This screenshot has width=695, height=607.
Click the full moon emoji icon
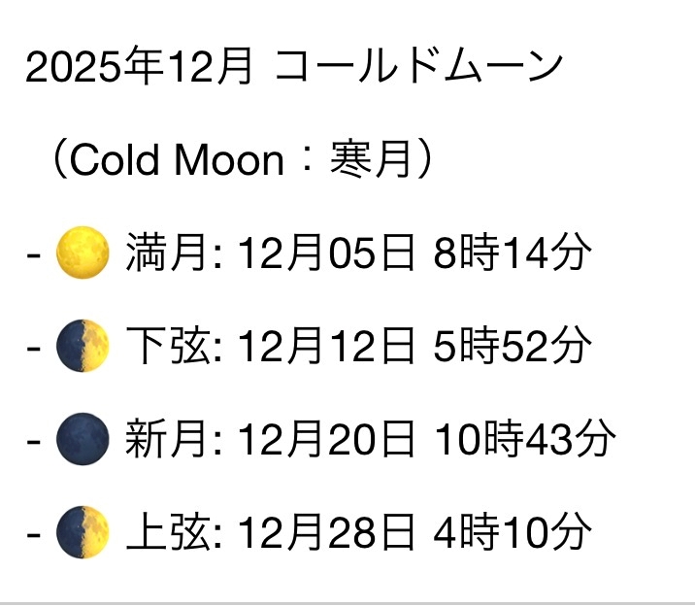pos(83,253)
